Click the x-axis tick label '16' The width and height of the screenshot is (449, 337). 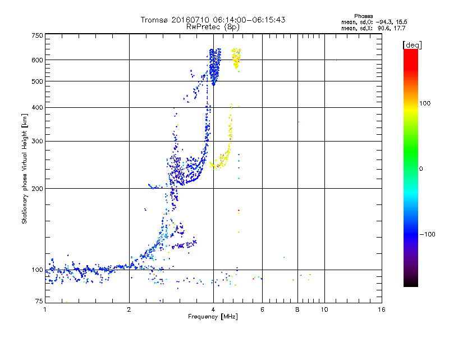(382, 309)
